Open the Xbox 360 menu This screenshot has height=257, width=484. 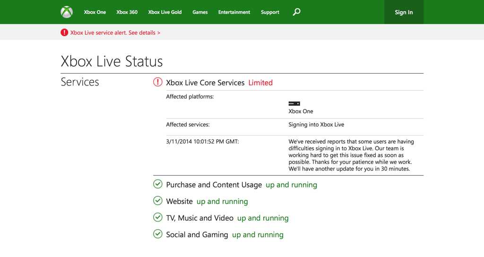click(127, 12)
